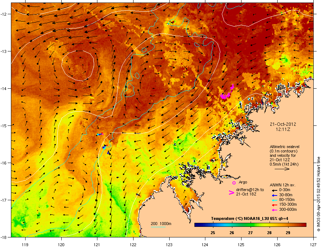Click the time label 12:11Z
The height and width of the screenshot is (248, 321).
(x=283, y=129)
